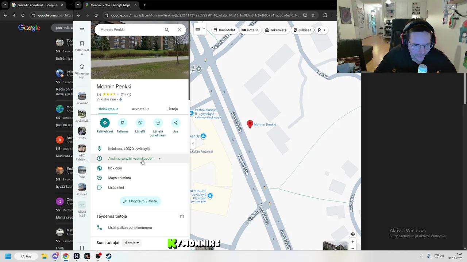
Task: Click the Hotellit category chip
Action: pyautogui.click(x=250, y=30)
